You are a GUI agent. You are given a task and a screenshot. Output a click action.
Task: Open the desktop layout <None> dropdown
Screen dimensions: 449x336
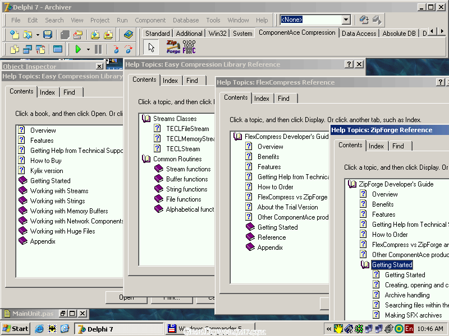click(346, 20)
